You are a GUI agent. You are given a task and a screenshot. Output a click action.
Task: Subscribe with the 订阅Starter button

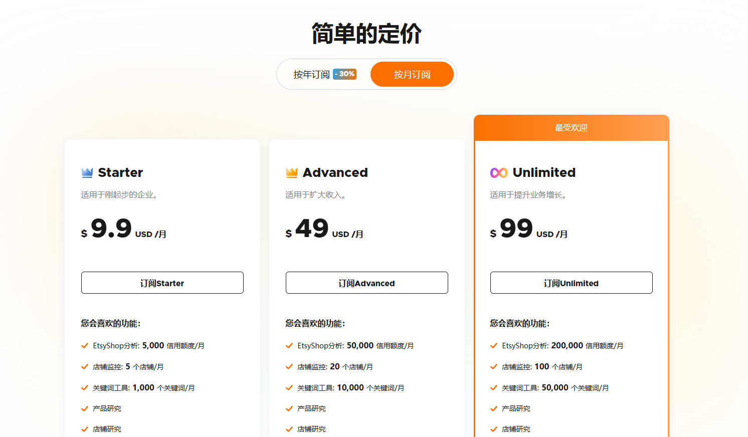(162, 283)
